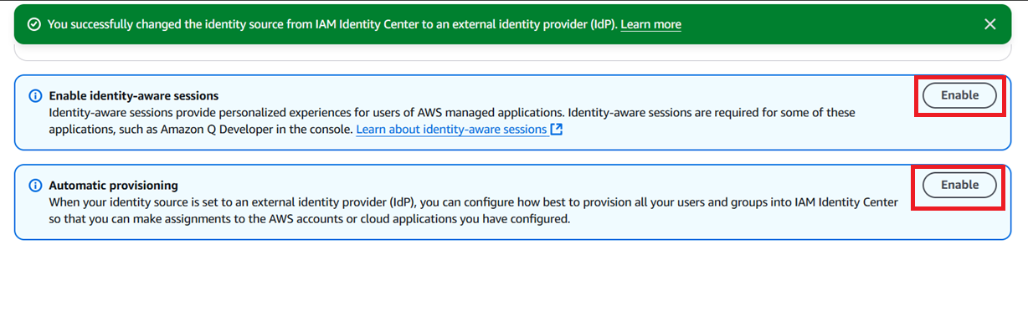Select the Automatic provisioning heading
The height and width of the screenshot is (316, 1028).
click(114, 186)
